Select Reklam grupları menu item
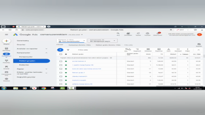 [x=31, y=61]
